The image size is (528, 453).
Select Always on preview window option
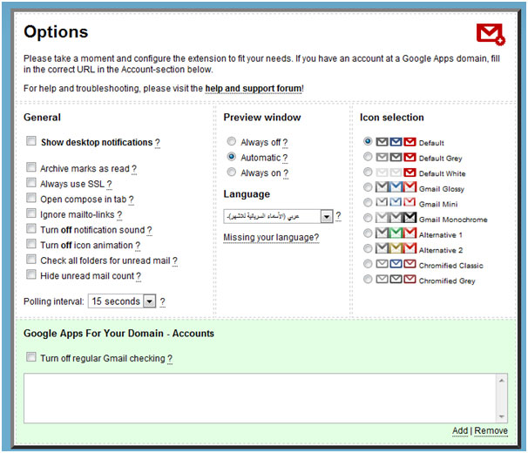point(232,172)
